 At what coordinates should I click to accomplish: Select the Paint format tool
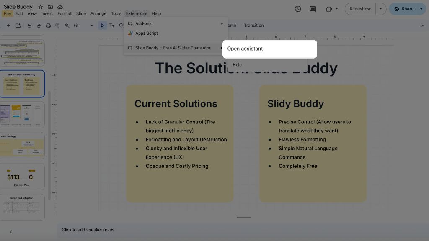coord(57,25)
